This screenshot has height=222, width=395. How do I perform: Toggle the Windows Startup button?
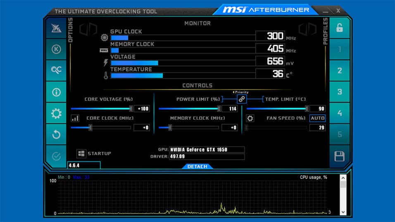point(81,154)
